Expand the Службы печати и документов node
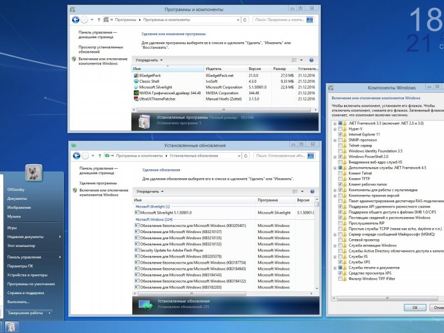The height and width of the screenshot is (333, 444). coord(335,268)
